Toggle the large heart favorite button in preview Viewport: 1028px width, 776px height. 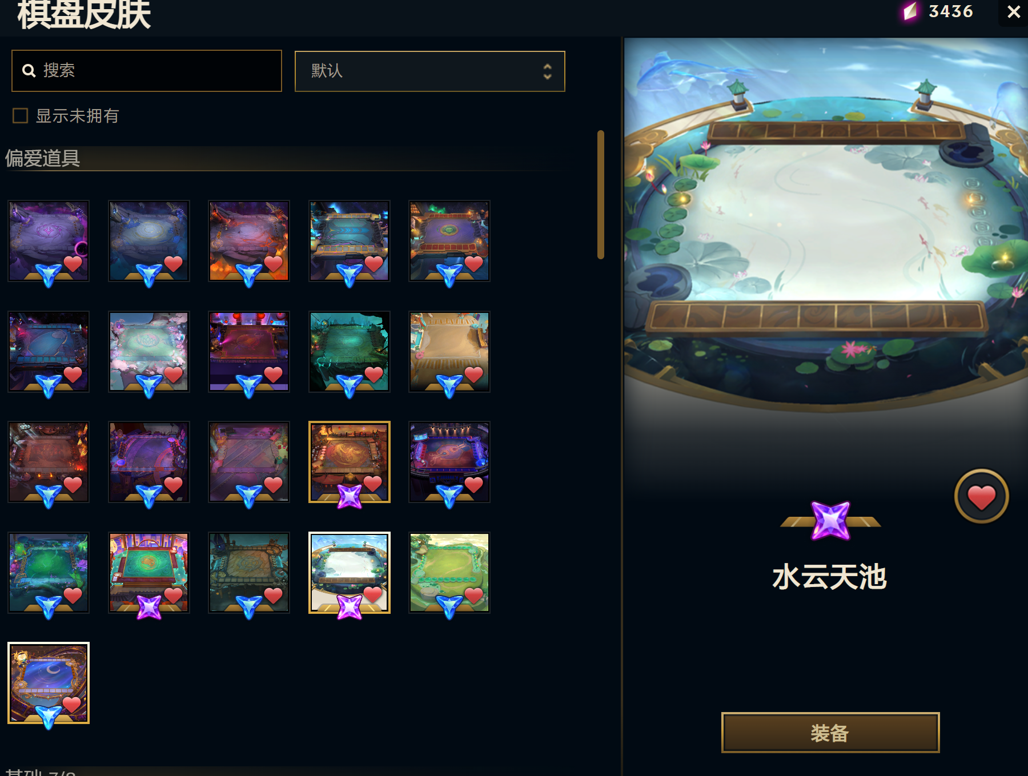coord(981,497)
